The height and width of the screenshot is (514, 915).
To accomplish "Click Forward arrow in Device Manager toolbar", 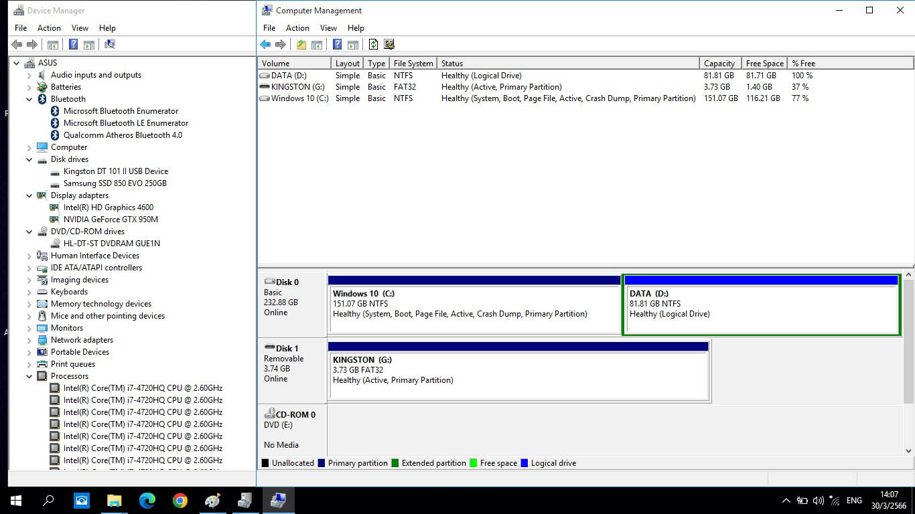I will pyautogui.click(x=31, y=44).
